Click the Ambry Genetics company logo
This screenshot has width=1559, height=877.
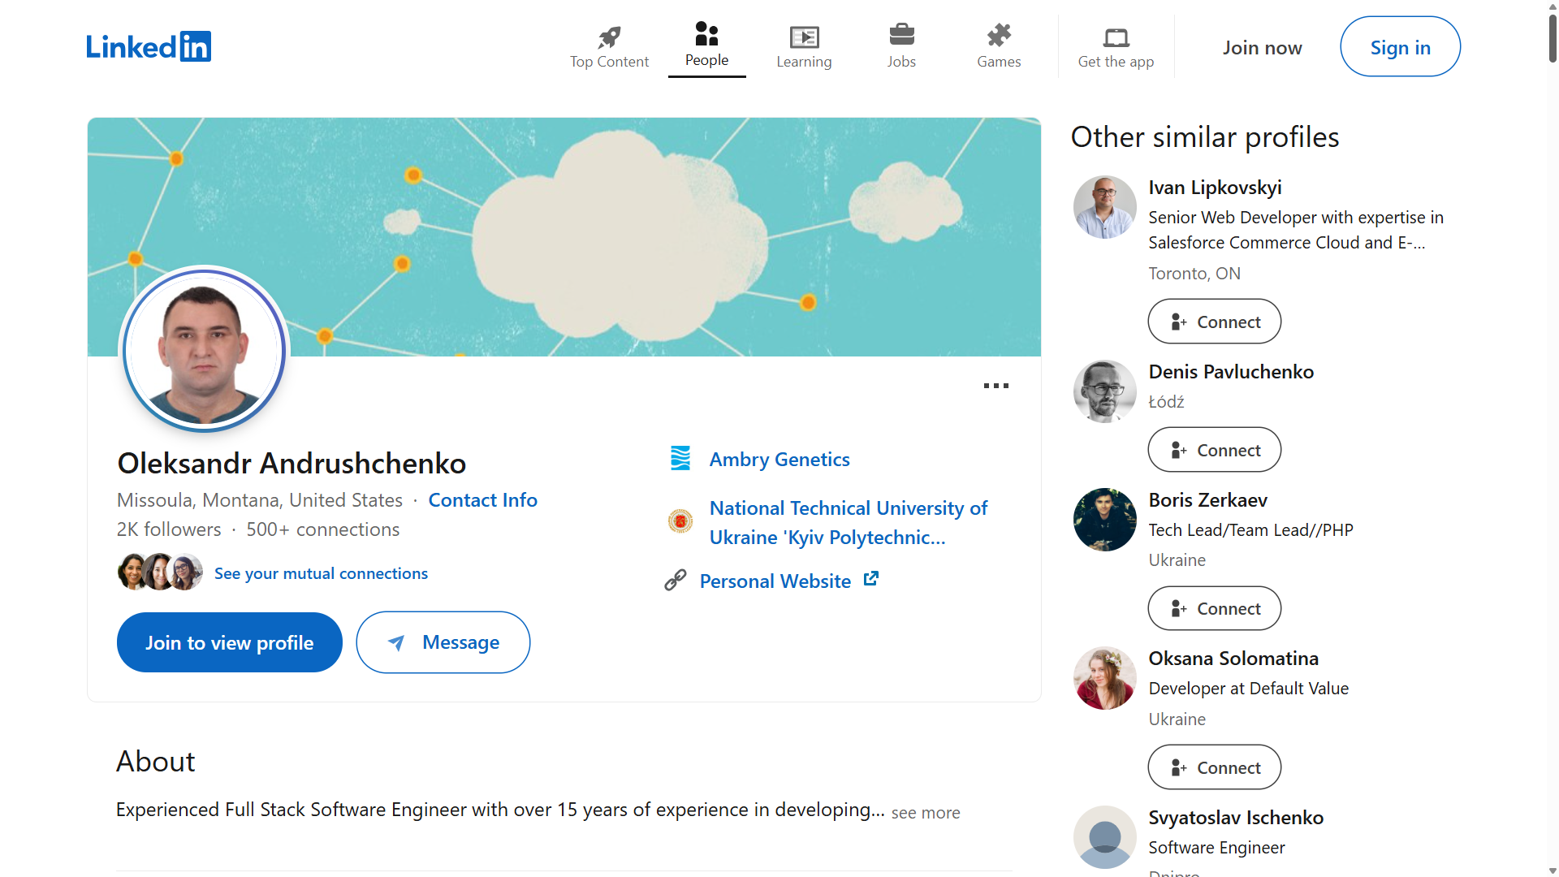680,458
